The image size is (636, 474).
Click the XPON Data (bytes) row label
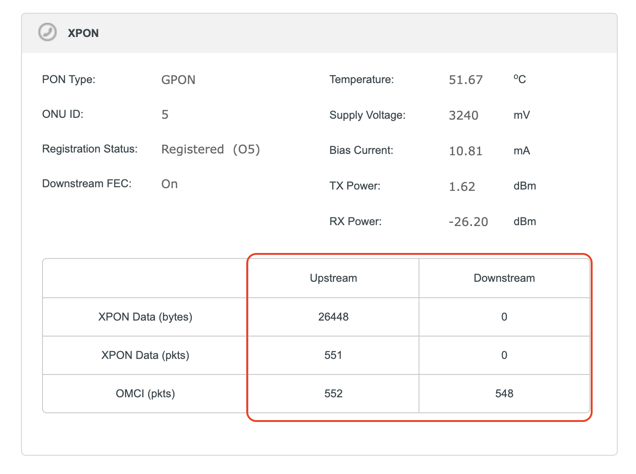pyautogui.click(x=145, y=317)
